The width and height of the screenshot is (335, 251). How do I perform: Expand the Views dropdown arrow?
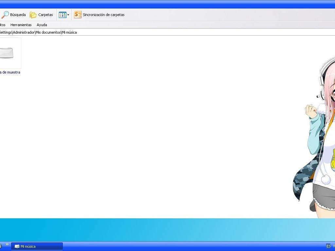click(x=68, y=15)
